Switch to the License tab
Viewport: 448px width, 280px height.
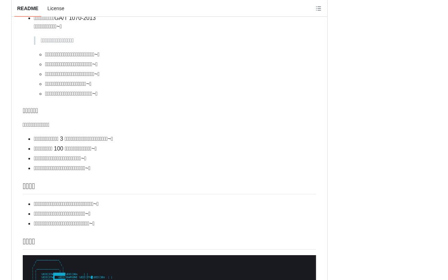[x=56, y=8]
